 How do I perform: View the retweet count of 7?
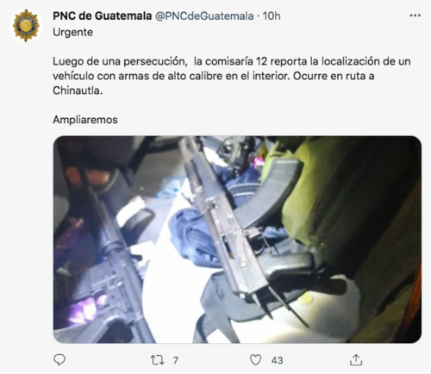[176, 360]
